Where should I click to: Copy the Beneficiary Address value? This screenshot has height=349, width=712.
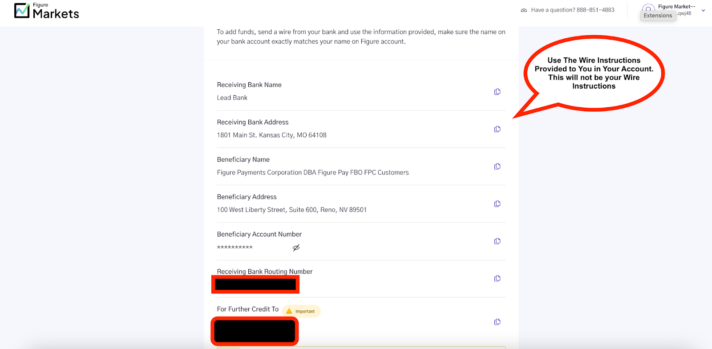point(497,204)
